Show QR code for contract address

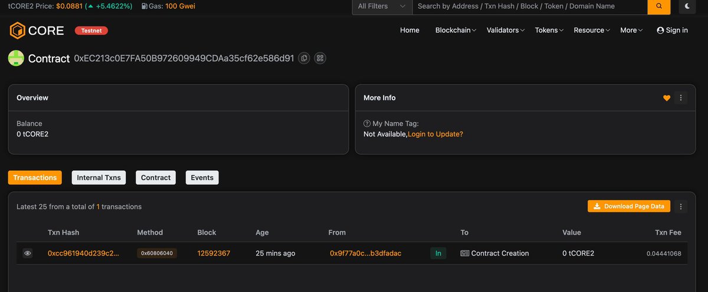(320, 58)
